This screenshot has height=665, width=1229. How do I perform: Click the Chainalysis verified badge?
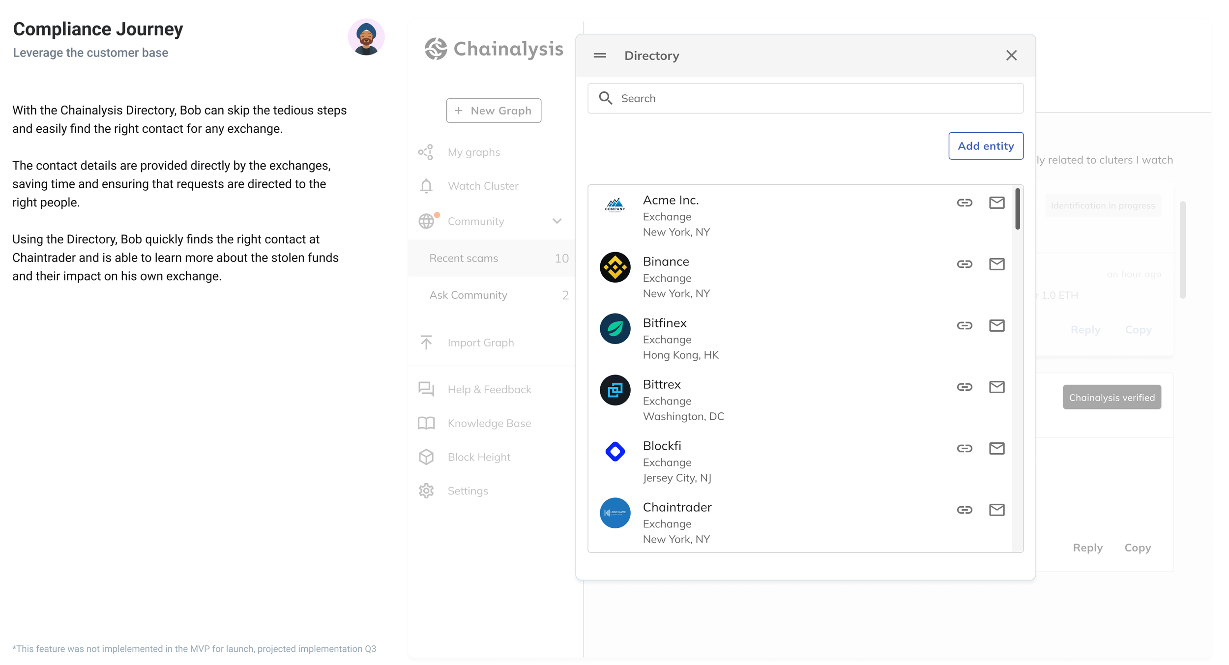(1112, 397)
